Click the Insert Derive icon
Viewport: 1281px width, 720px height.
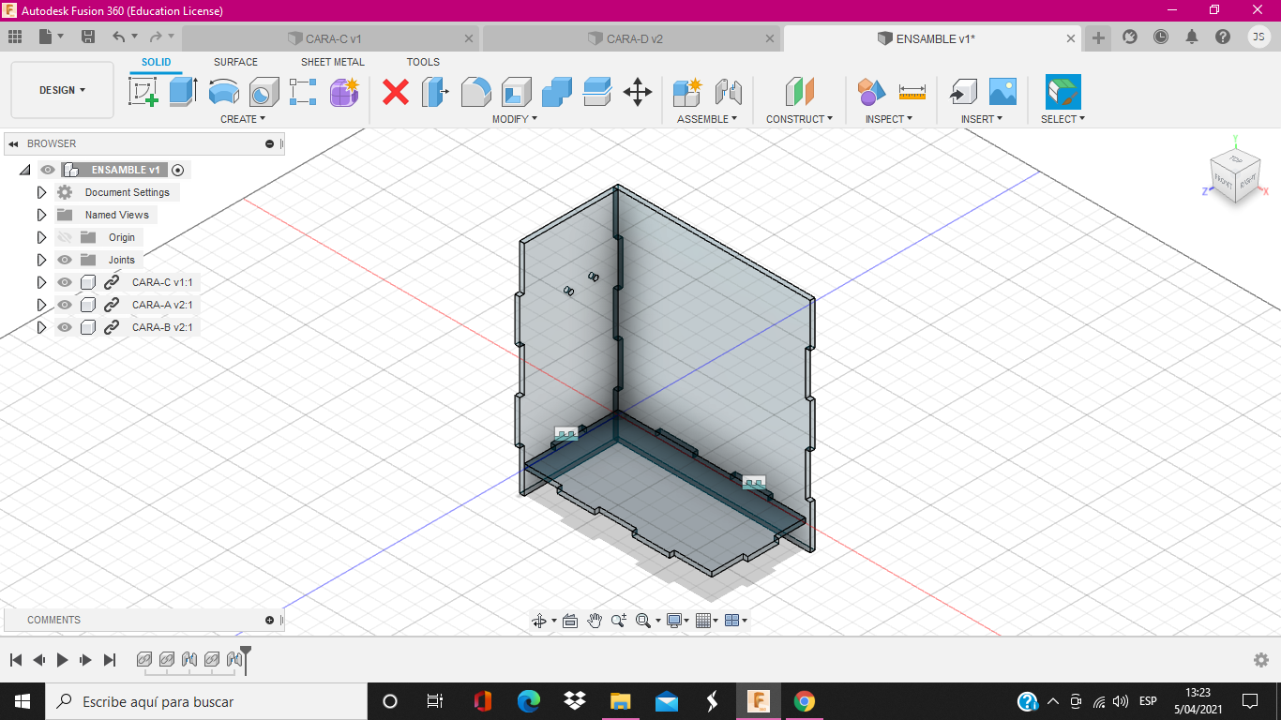[x=962, y=92]
